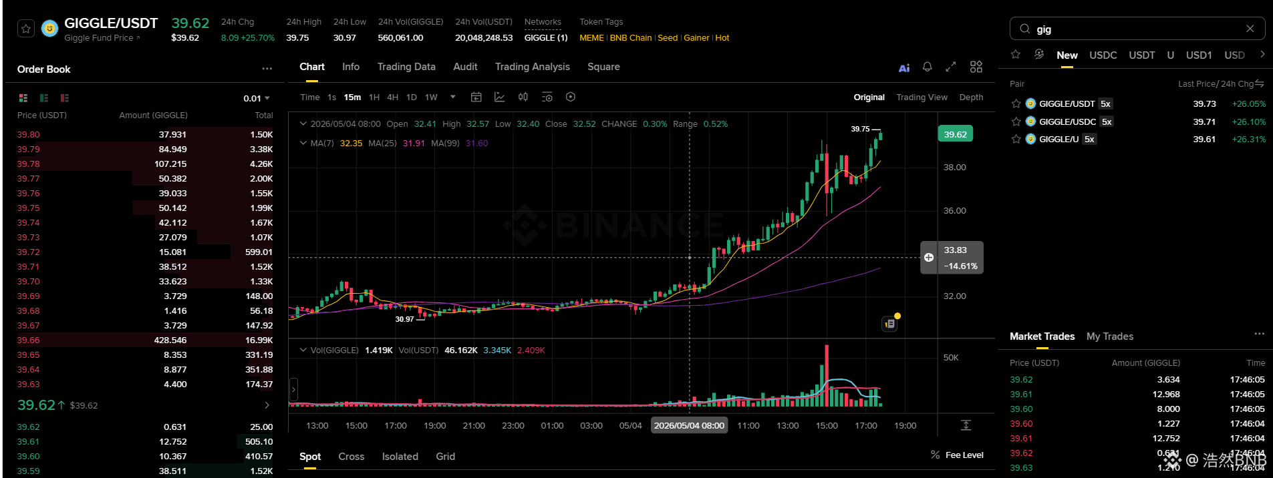This screenshot has width=1273, height=478.
Task: Click crosshair plus button at 33.83
Action: [x=929, y=258]
